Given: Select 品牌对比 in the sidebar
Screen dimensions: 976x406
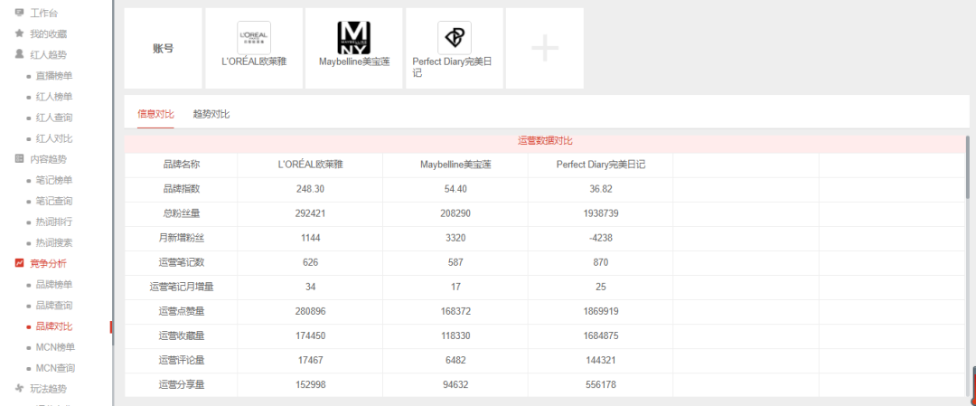Looking at the screenshot, I should click(54, 326).
